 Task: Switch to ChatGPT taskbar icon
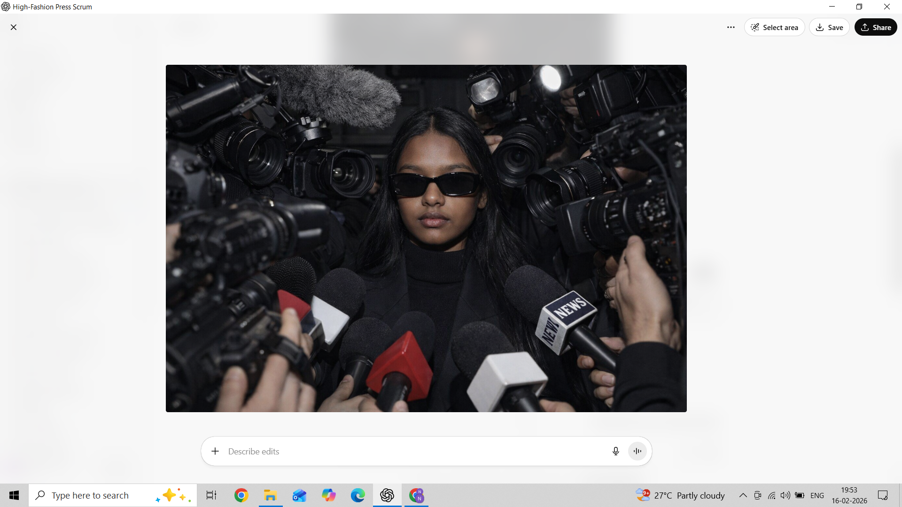[x=387, y=495]
